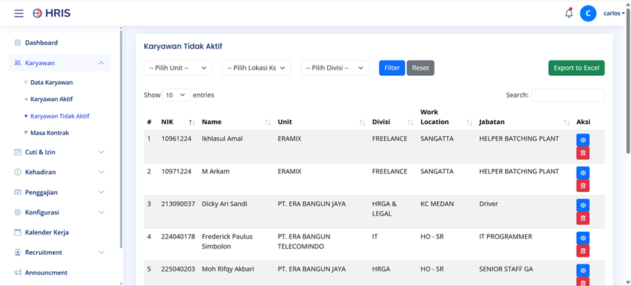This screenshot has width=631, height=286.
Task: Delete M Arkam record
Action: click(583, 185)
